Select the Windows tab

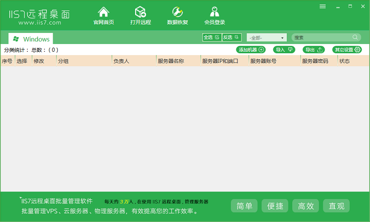[x=31, y=39]
